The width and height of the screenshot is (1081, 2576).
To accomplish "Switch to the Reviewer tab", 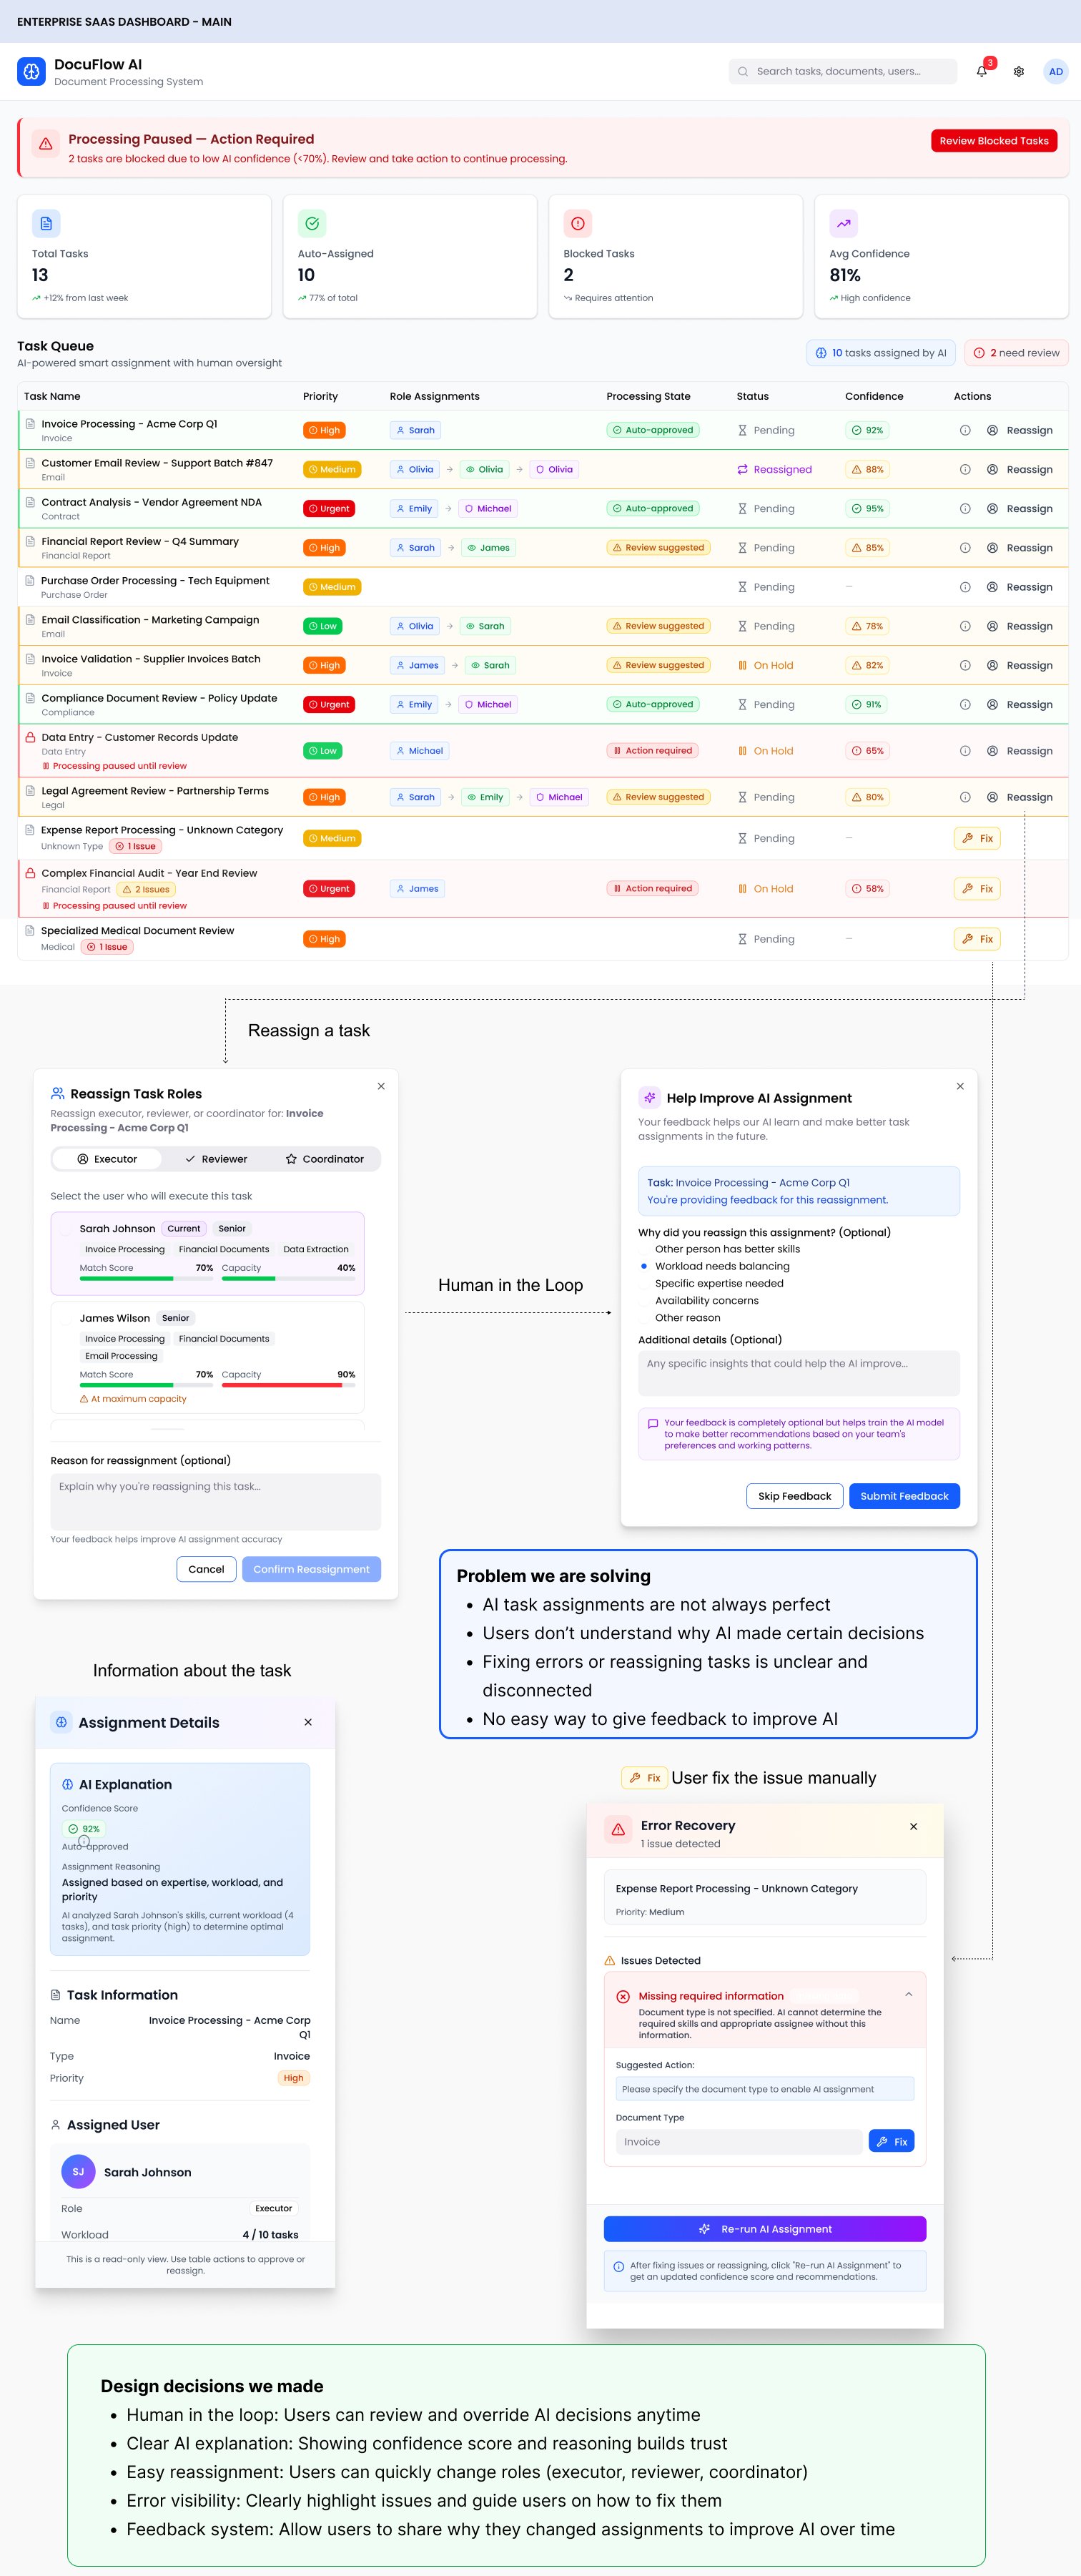I will 216,1159.
